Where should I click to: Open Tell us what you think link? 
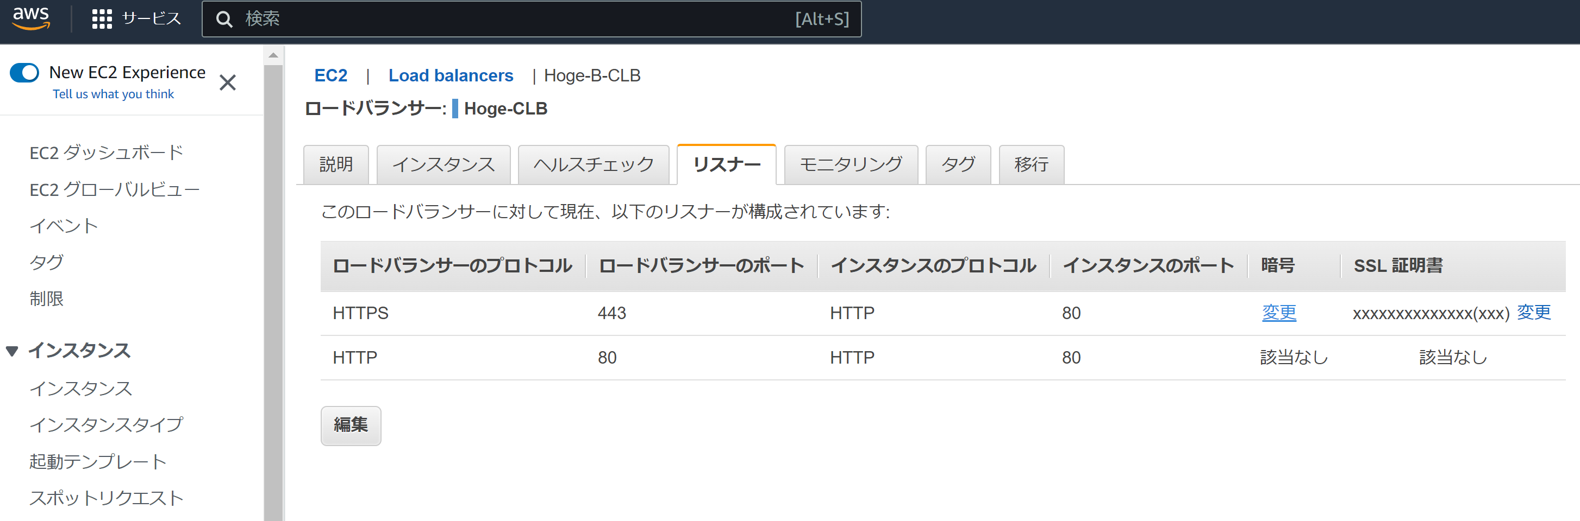[114, 94]
